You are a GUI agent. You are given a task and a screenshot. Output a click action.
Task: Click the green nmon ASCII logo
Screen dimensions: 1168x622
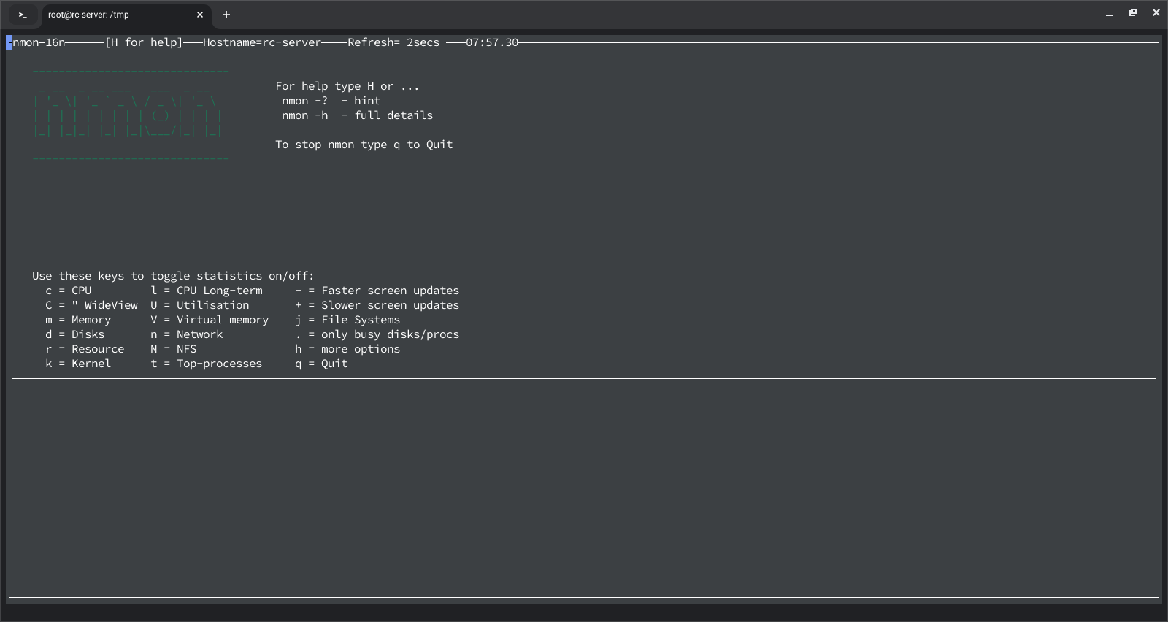click(128, 115)
